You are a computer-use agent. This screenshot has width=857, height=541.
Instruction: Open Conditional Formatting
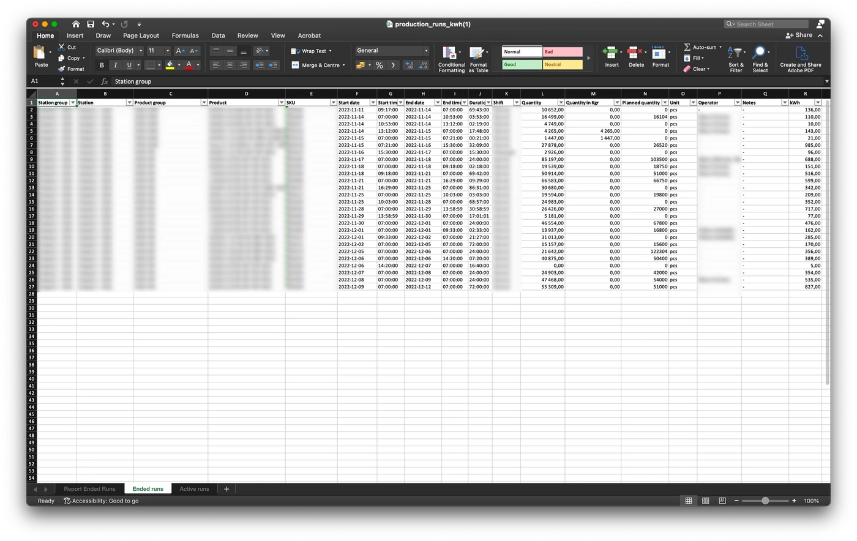(452, 59)
